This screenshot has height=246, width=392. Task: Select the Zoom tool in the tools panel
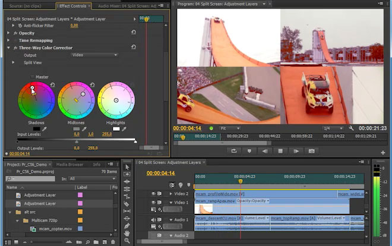pos(127,241)
